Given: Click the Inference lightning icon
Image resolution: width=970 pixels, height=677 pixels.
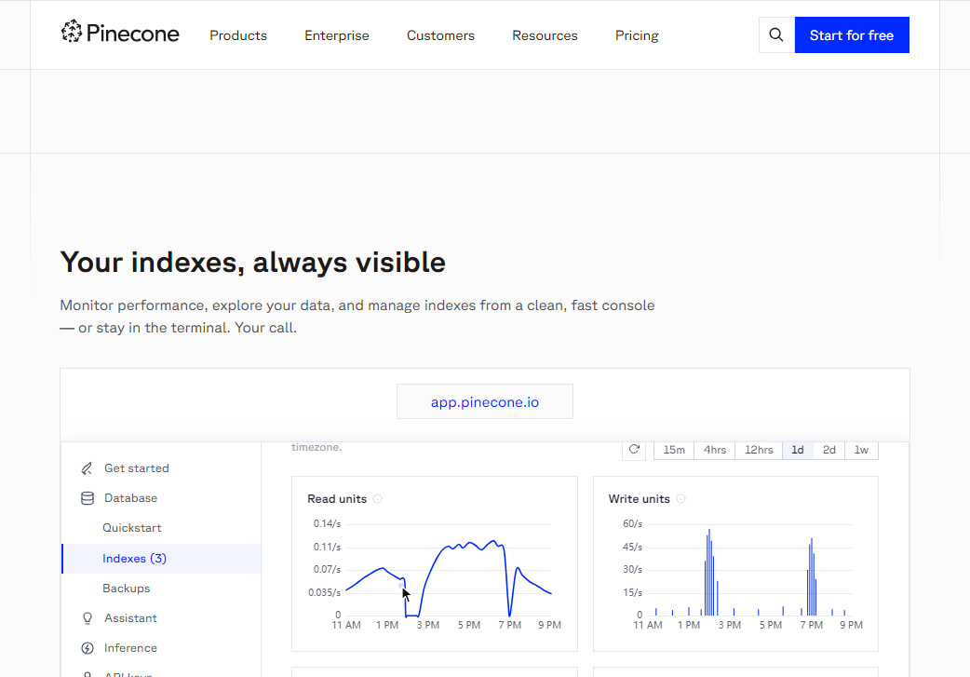Looking at the screenshot, I should coord(88,648).
